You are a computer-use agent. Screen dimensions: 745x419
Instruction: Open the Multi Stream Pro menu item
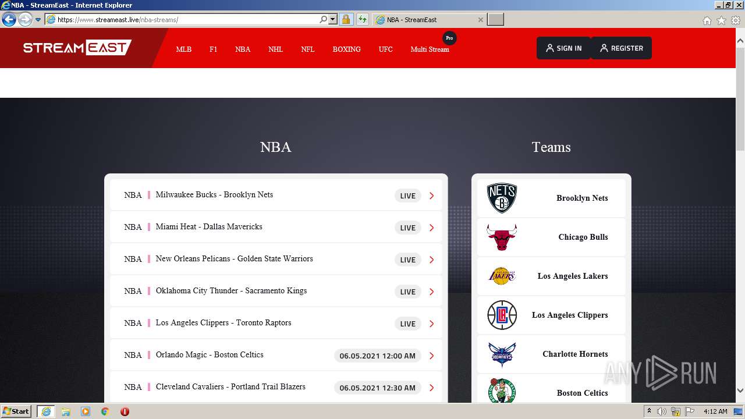430,49
